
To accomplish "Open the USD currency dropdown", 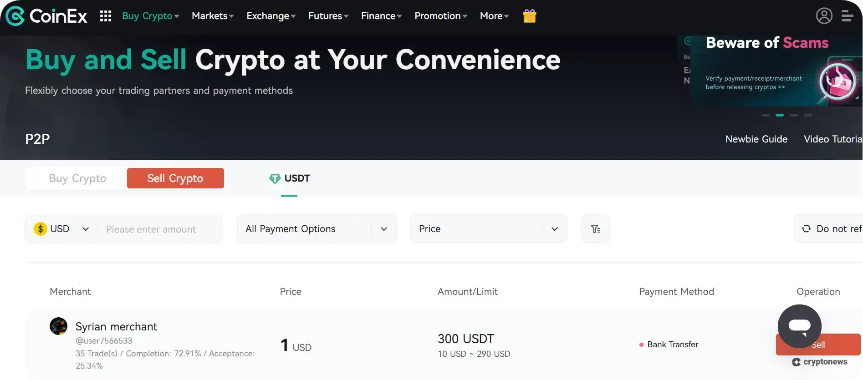I will click(61, 228).
